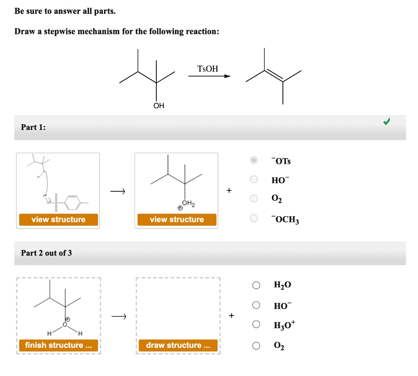418x376 pixels.
Task: Click the reaction arrow in Part 2
Action: click(120, 316)
